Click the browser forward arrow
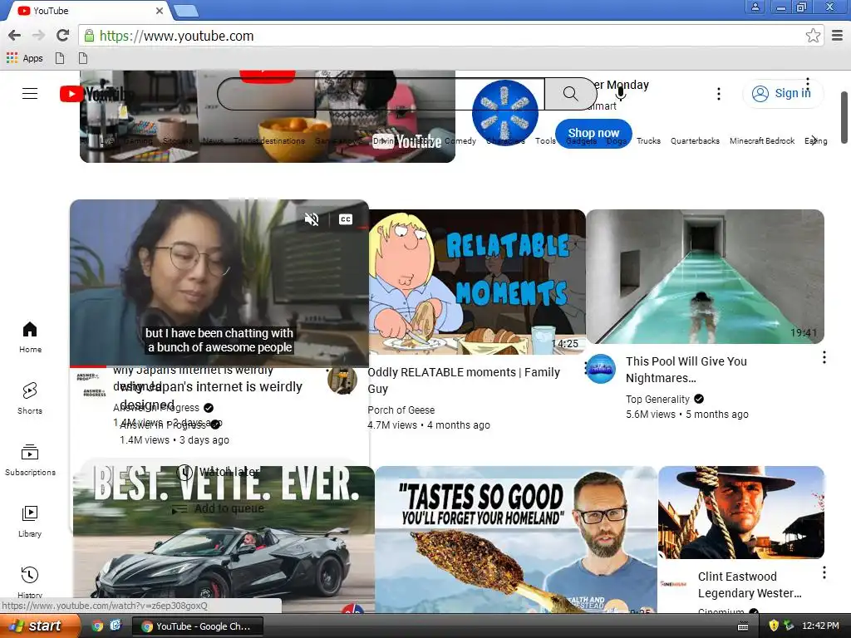Screen dimensions: 851x638 (x=38, y=35)
